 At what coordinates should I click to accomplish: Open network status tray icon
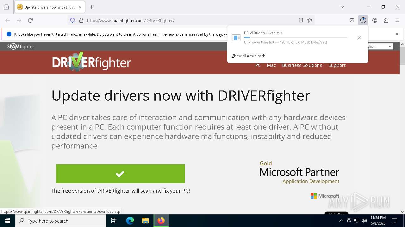tap(357, 221)
